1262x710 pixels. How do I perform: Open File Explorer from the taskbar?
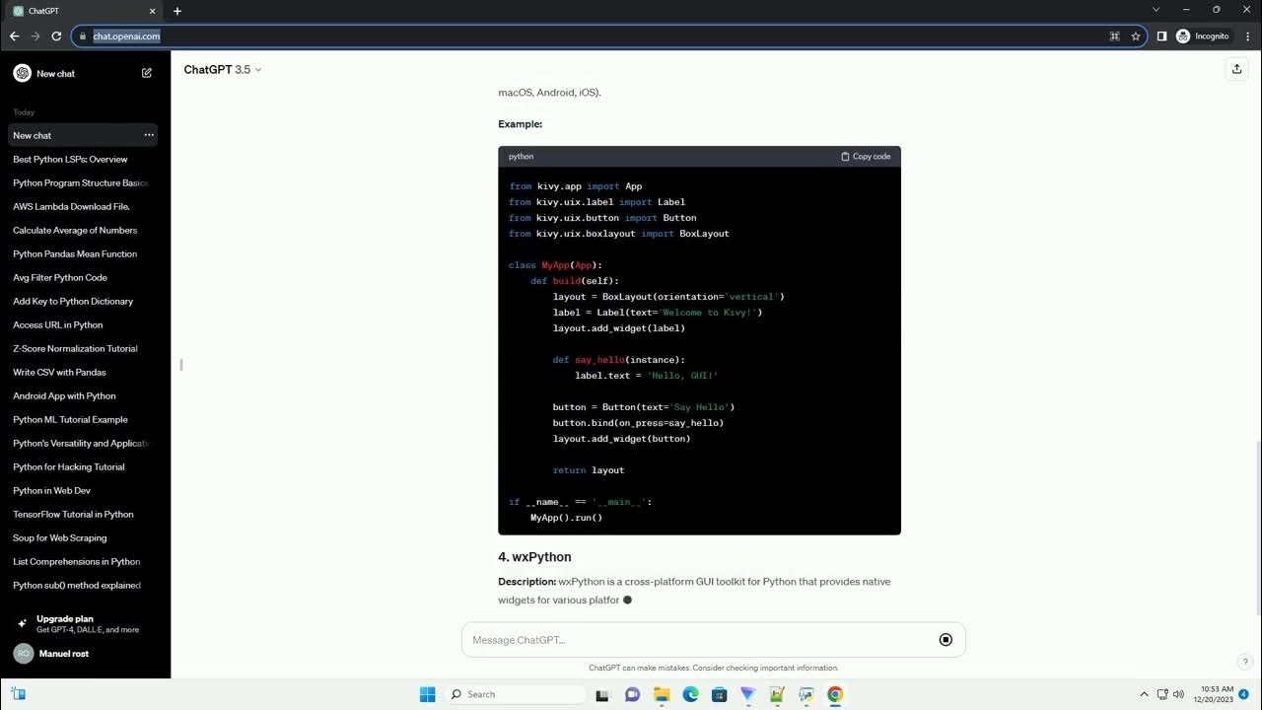[x=662, y=694]
